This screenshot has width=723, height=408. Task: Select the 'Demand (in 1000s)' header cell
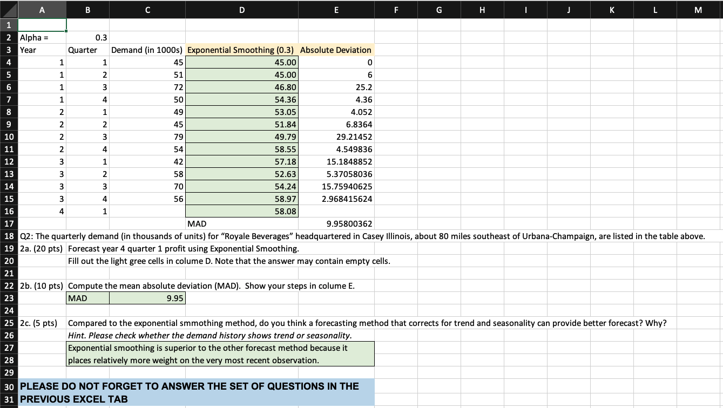tap(147, 50)
